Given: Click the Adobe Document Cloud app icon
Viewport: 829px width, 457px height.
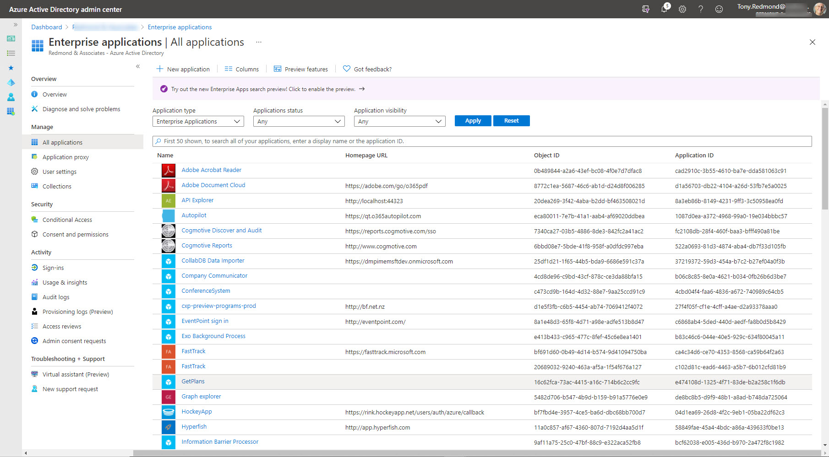Looking at the screenshot, I should click(169, 185).
